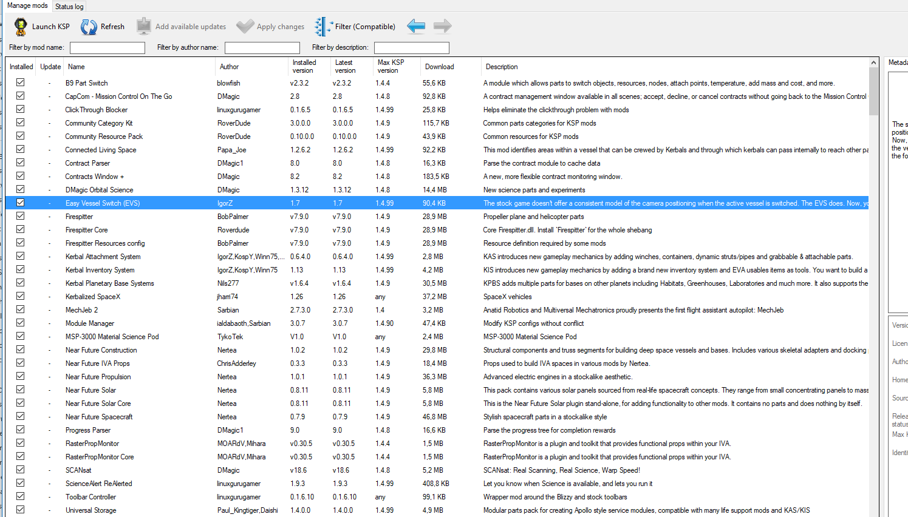Select the Near Future Construction row
The width and height of the screenshot is (908, 517).
pyautogui.click(x=437, y=350)
